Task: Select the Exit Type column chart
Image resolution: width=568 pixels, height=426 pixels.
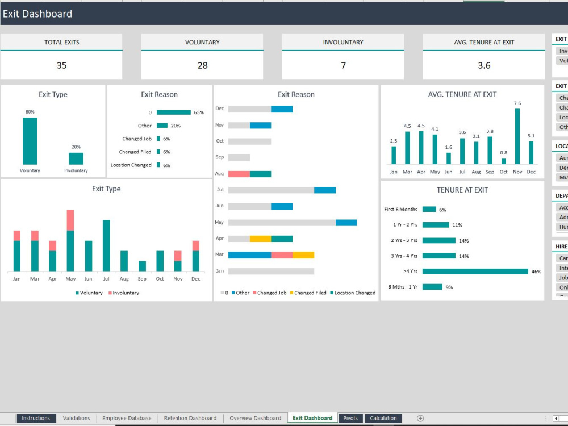Action: point(53,131)
